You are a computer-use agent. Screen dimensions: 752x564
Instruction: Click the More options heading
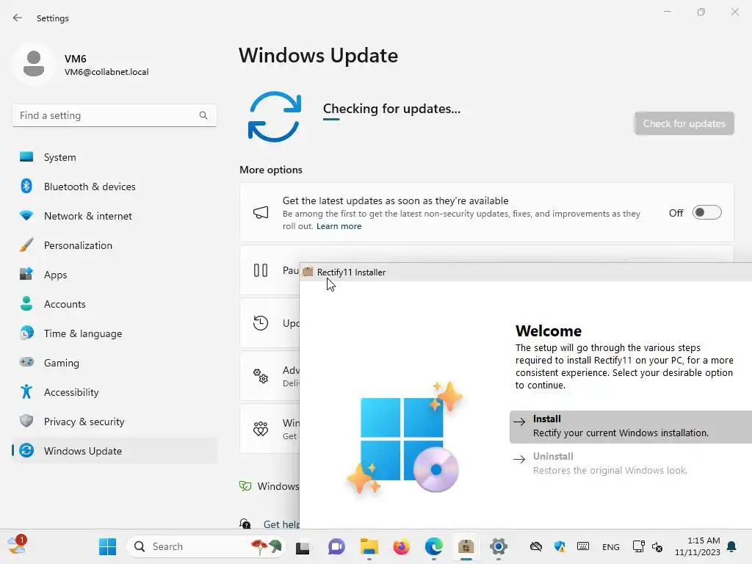pos(271,170)
